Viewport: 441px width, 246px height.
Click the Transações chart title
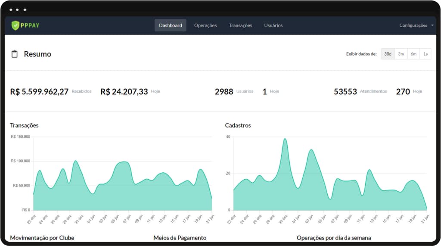(x=24, y=125)
